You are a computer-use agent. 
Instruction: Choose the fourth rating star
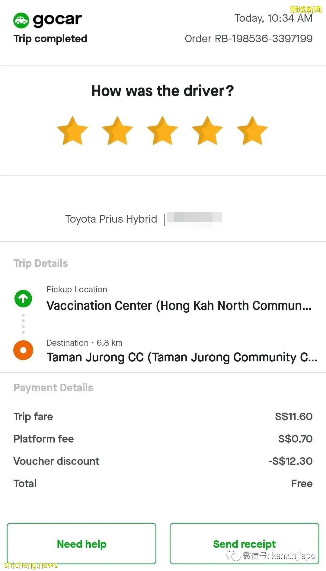207,131
